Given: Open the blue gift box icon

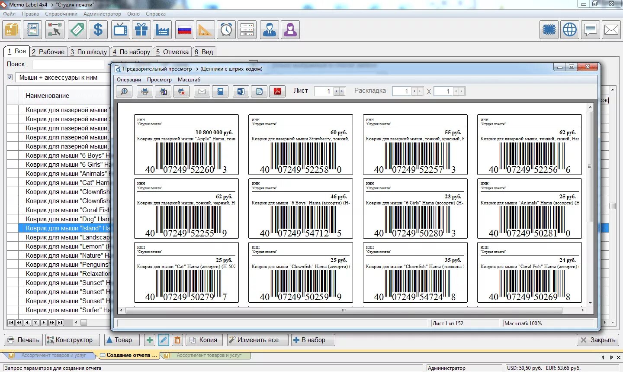Looking at the screenshot, I should tap(141, 30).
